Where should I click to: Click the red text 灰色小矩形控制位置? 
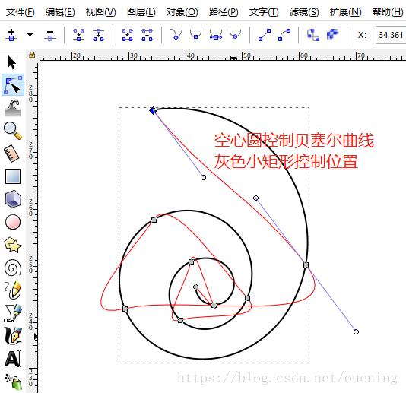pos(286,161)
